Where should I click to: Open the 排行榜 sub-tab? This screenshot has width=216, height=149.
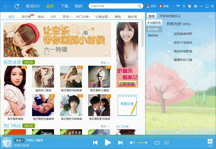pos(26,17)
